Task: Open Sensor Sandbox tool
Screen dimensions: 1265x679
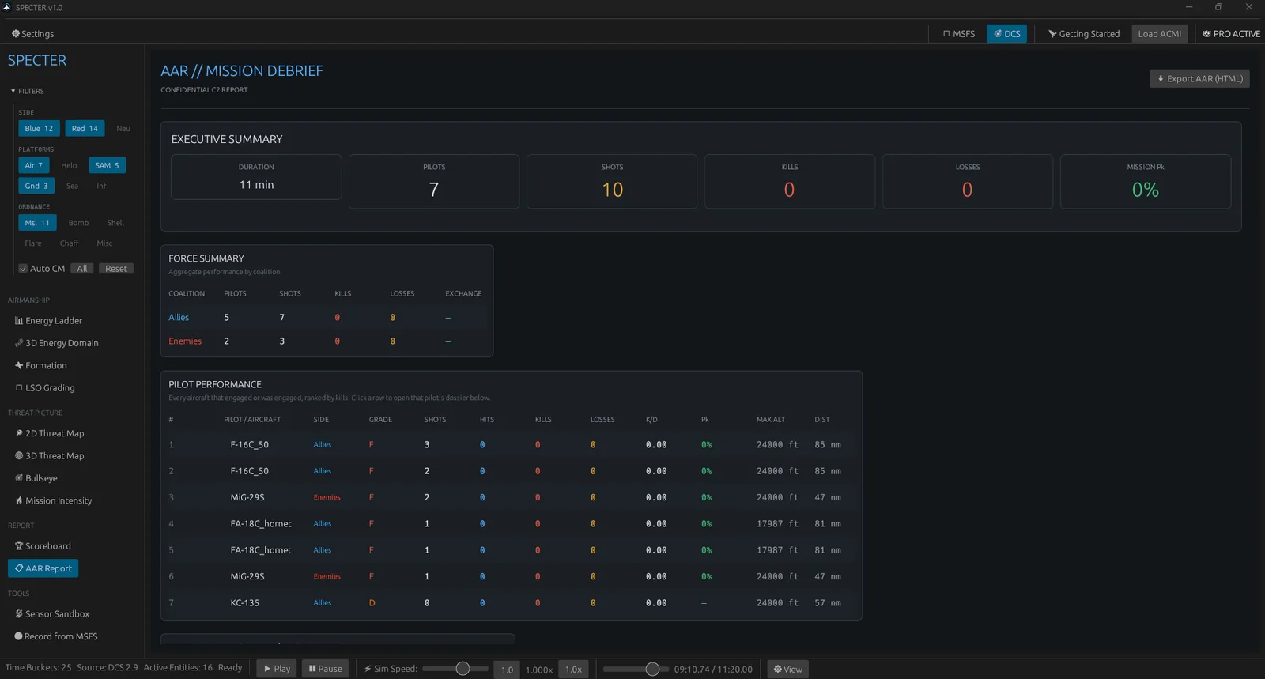Action: point(52,614)
